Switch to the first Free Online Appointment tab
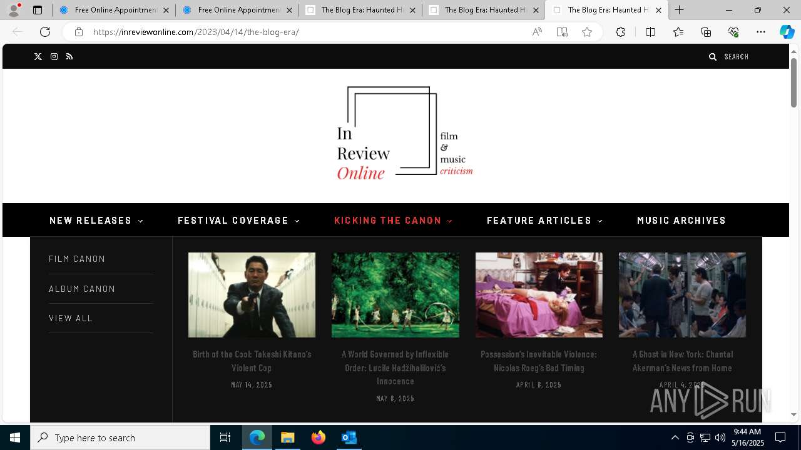 113,10
